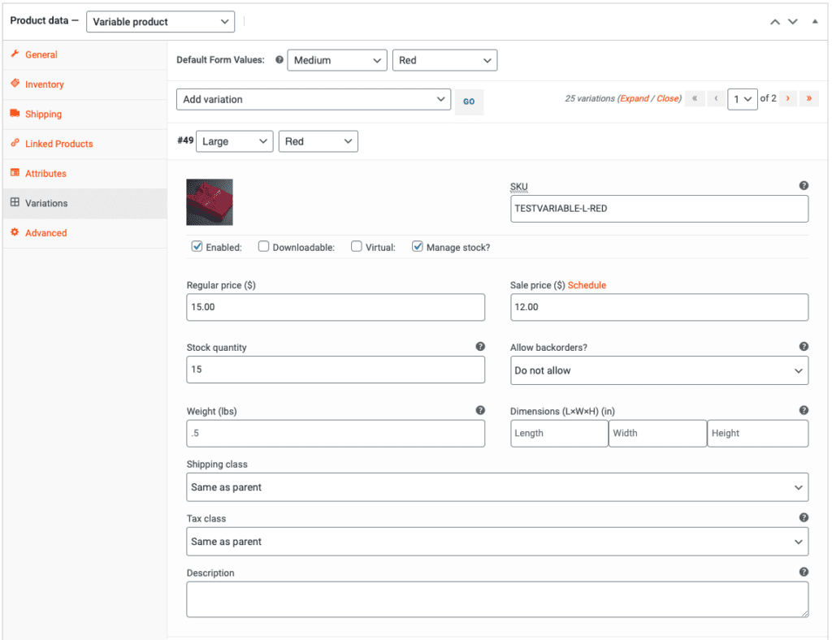Image resolution: width=832 pixels, height=640 pixels.
Task: Click the help icon next to SKU
Action: [x=804, y=186]
